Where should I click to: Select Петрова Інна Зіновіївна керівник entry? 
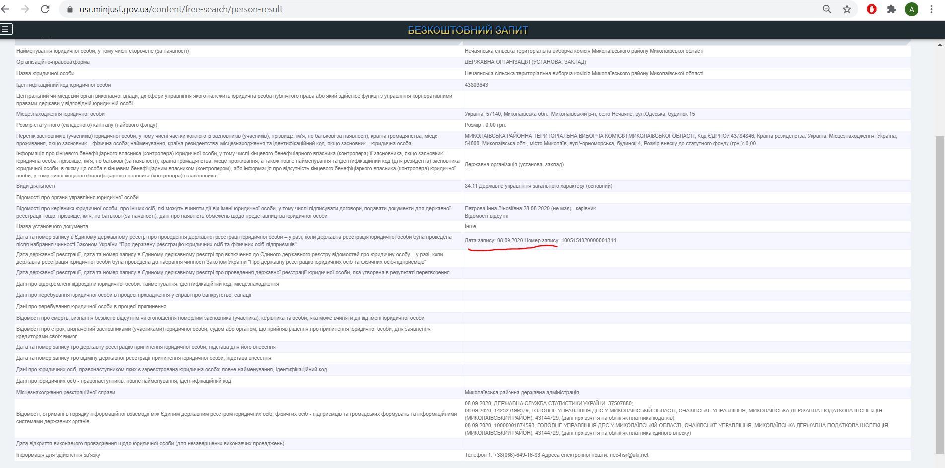click(x=530, y=208)
